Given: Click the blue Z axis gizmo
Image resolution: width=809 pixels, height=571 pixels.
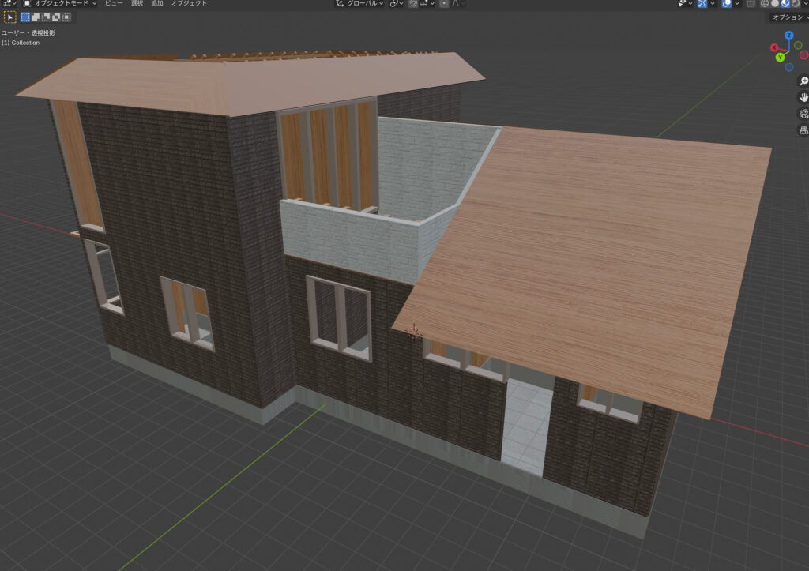Looking at the screenshot, I should coord(789,36).
